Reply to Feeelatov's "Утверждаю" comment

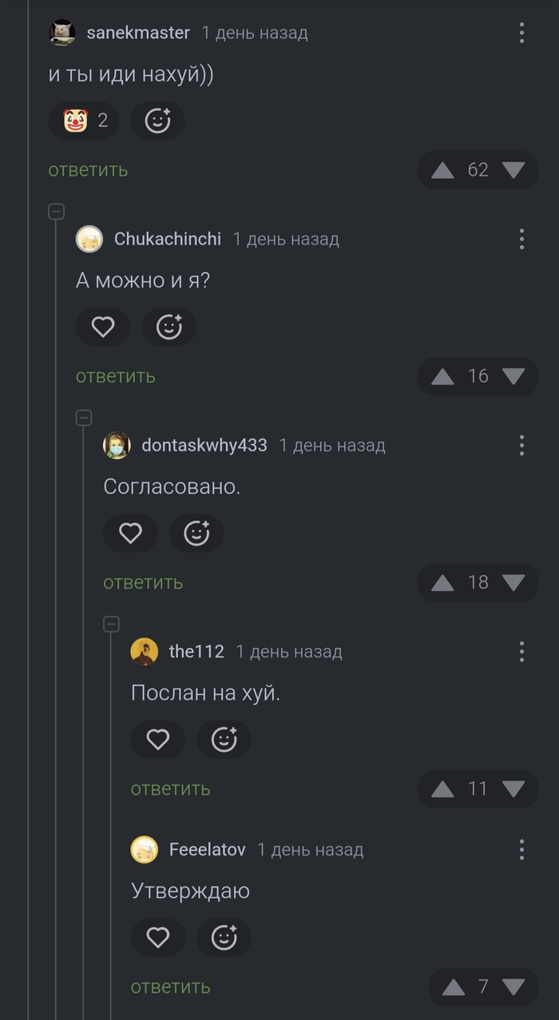(x=170, y=987)
